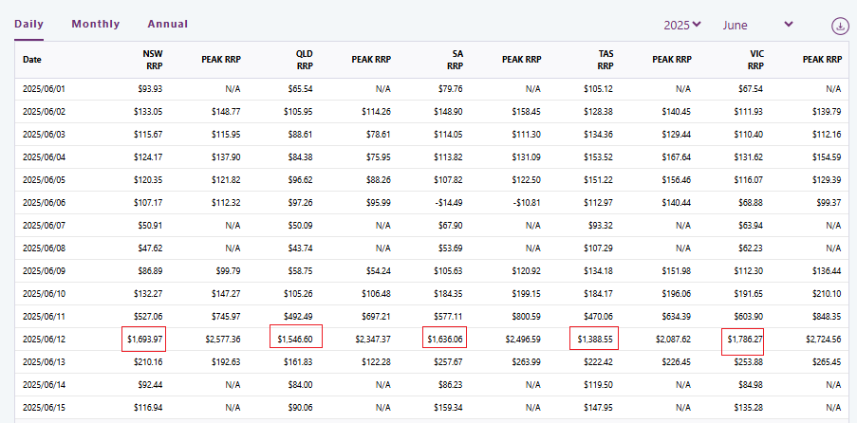Click the Date column header
Screen dimensions: 857x423
coord(32,59)
